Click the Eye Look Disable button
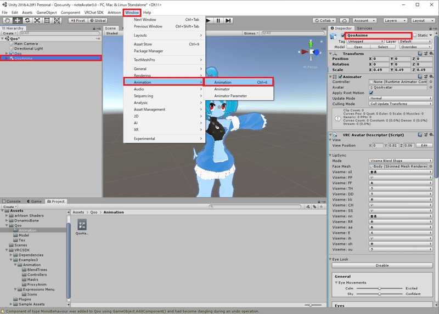 click(382, 265)
